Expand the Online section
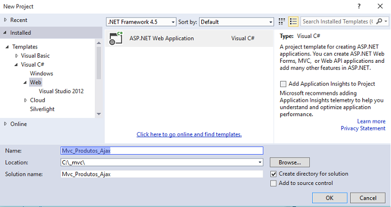The image size is (391, 207). [6, 124]
